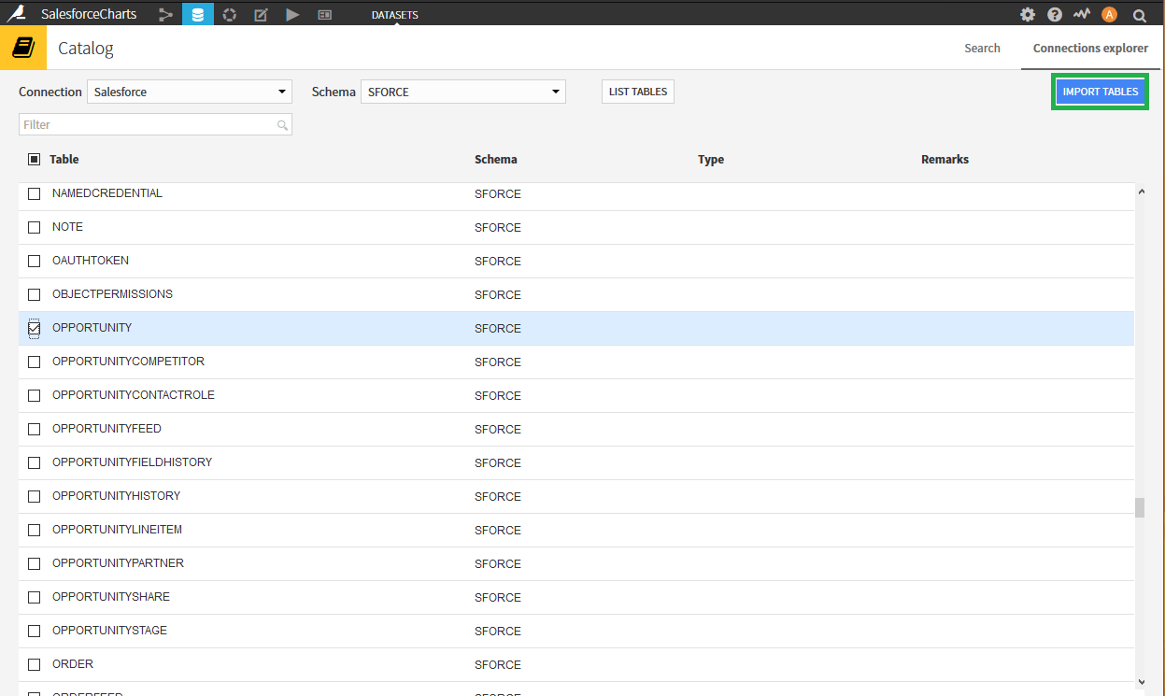The width and height of the screenshot is (1165, 696).
Task: Open the settings gear icon
Action: [1028, 14]
